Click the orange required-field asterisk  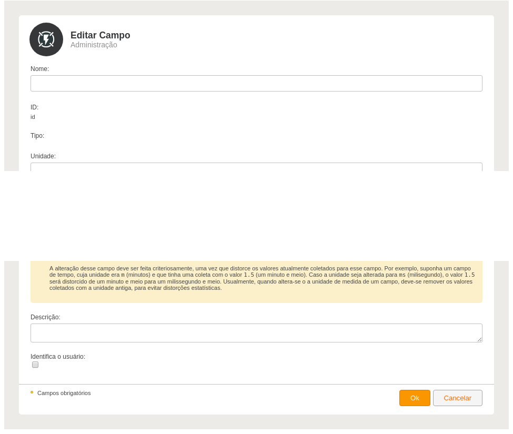[32, 392]
